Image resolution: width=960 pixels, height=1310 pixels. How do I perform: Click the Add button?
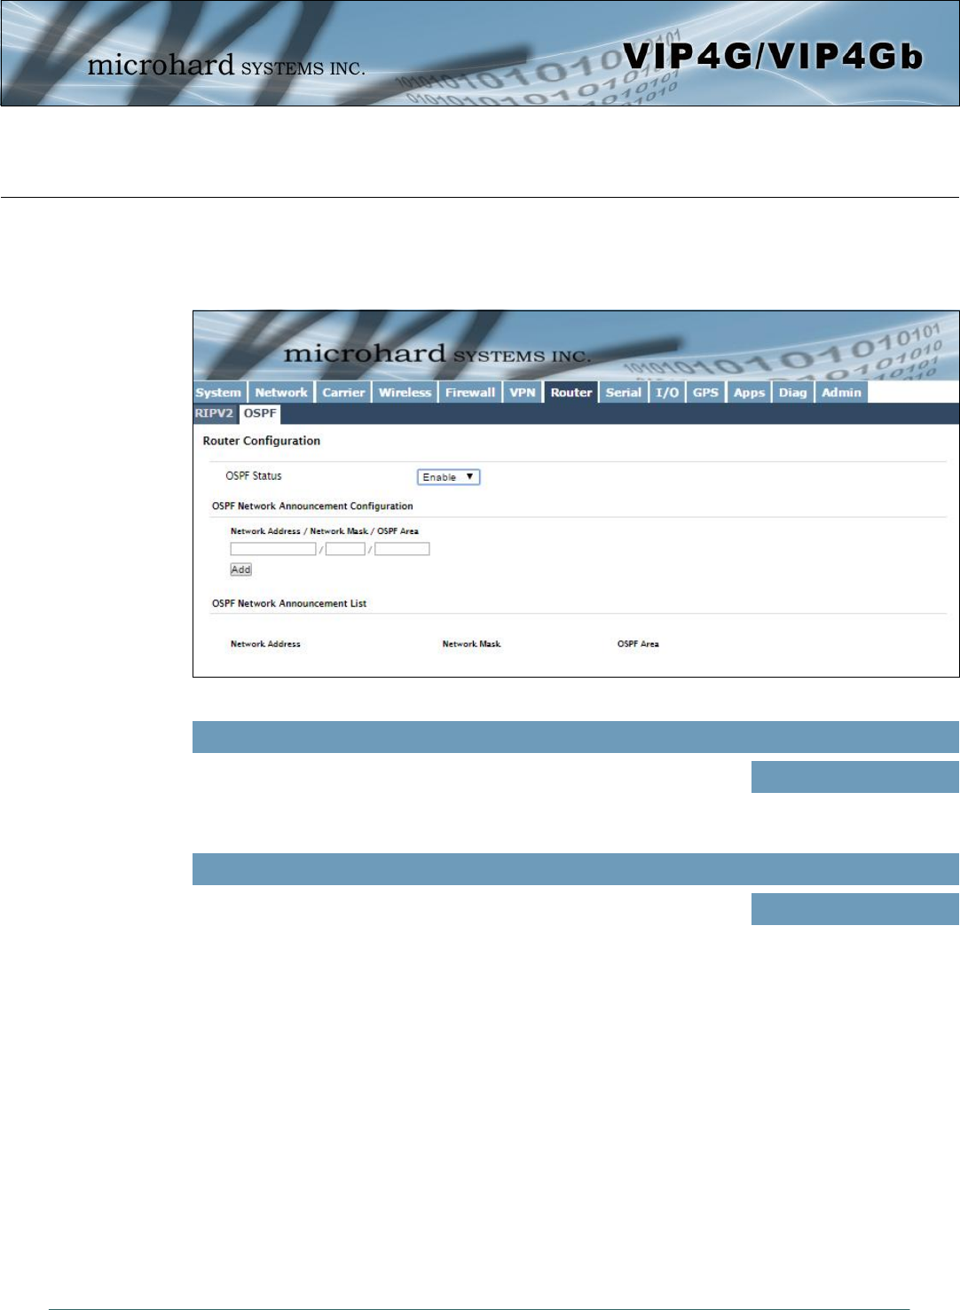click(x=240, y=569)
